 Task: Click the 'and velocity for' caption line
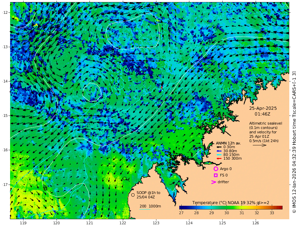[263, 132]
